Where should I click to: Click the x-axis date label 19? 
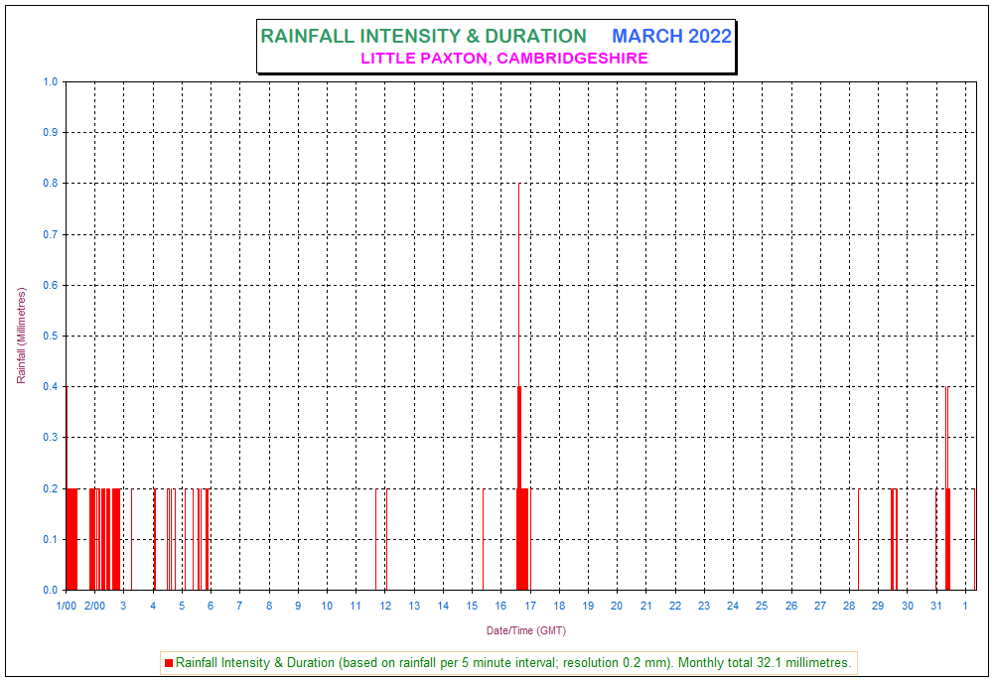(x=588, y=606)
